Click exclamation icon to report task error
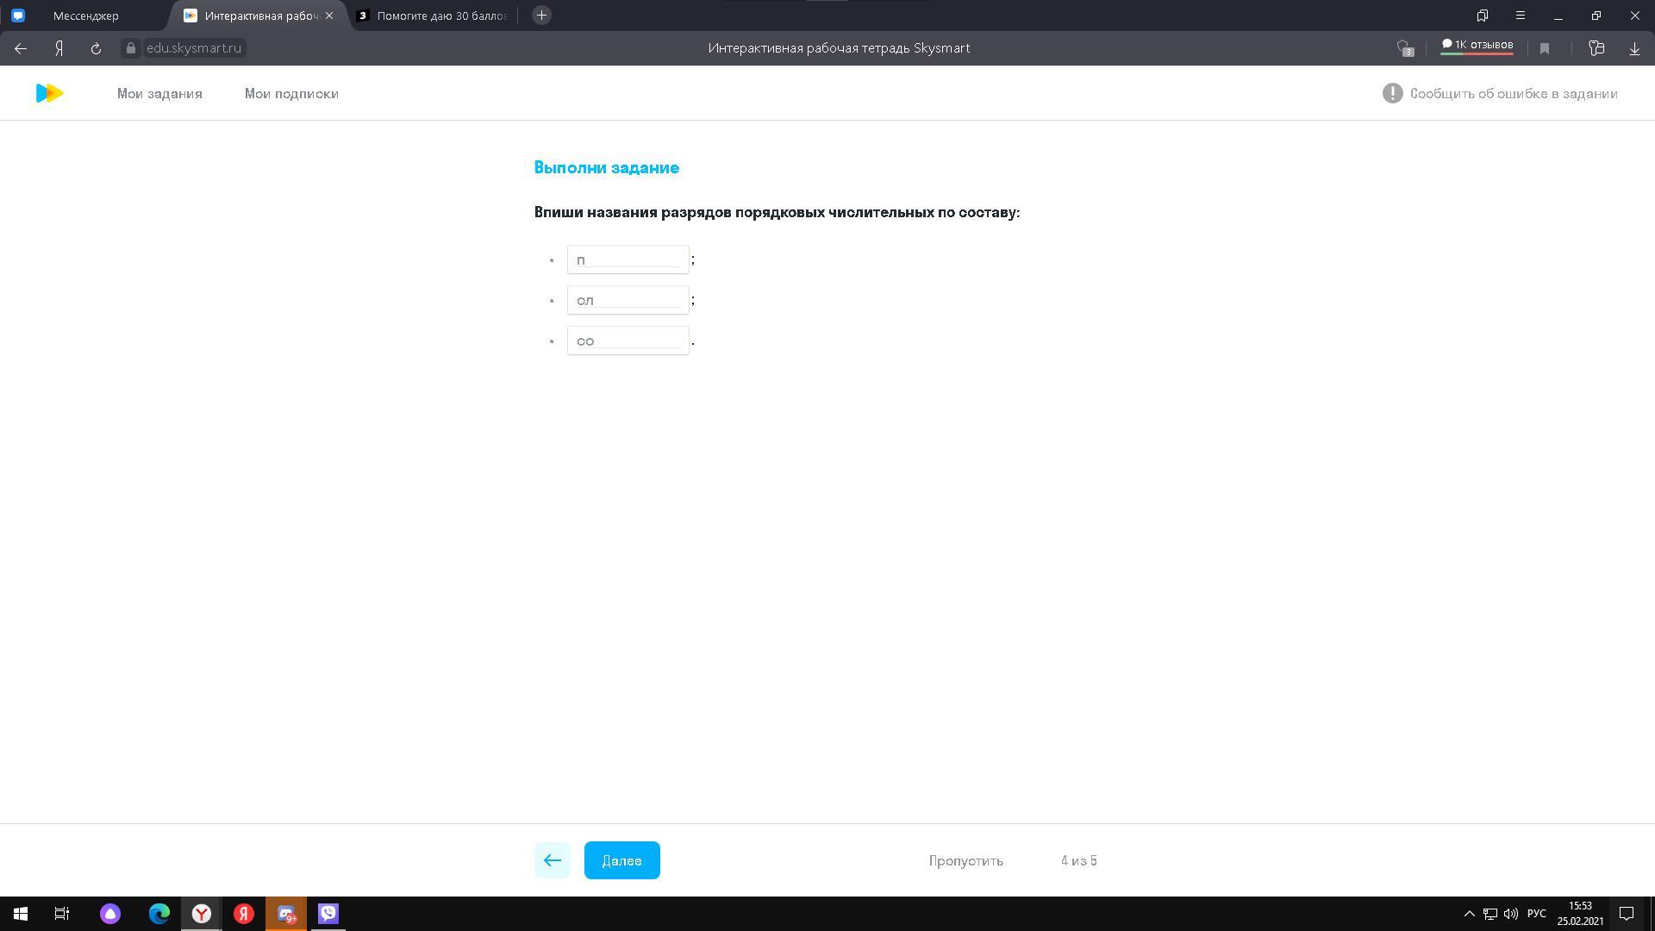The width and height of the screenshot is (1655, 931). click(1392, 93)
